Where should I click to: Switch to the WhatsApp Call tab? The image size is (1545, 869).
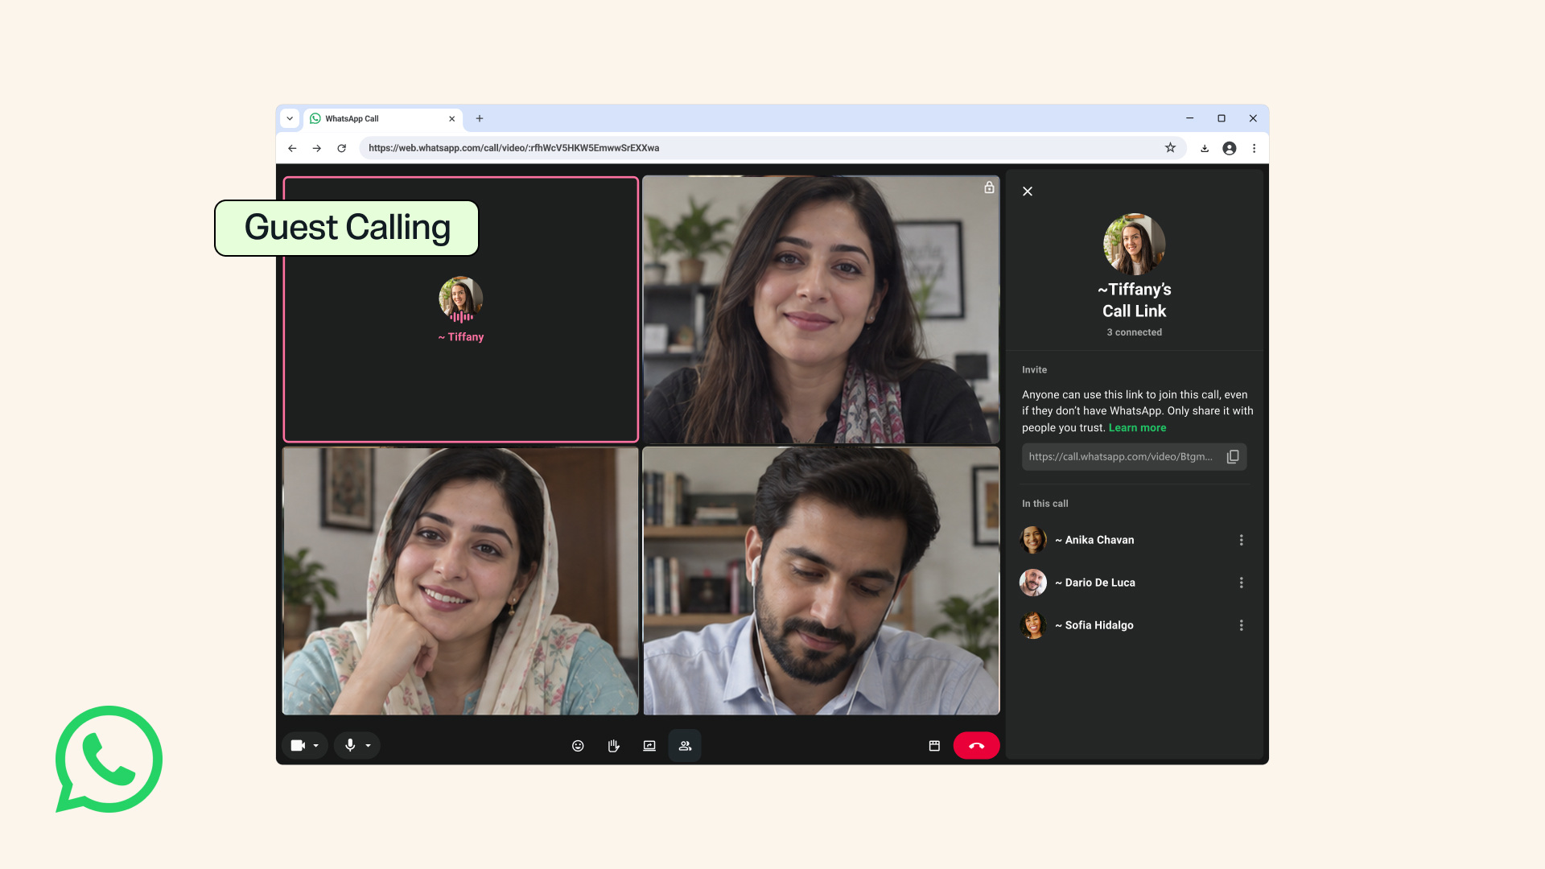pyautogui.click(x=383, y=118)
